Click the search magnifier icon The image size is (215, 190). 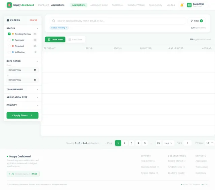[x=54, y=21]
